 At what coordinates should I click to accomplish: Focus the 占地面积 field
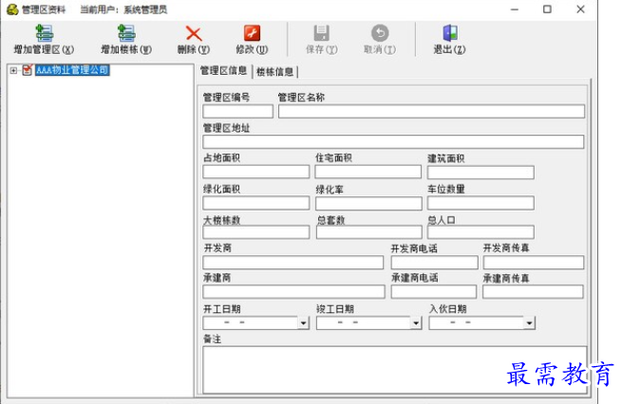(x=255, y=172)
